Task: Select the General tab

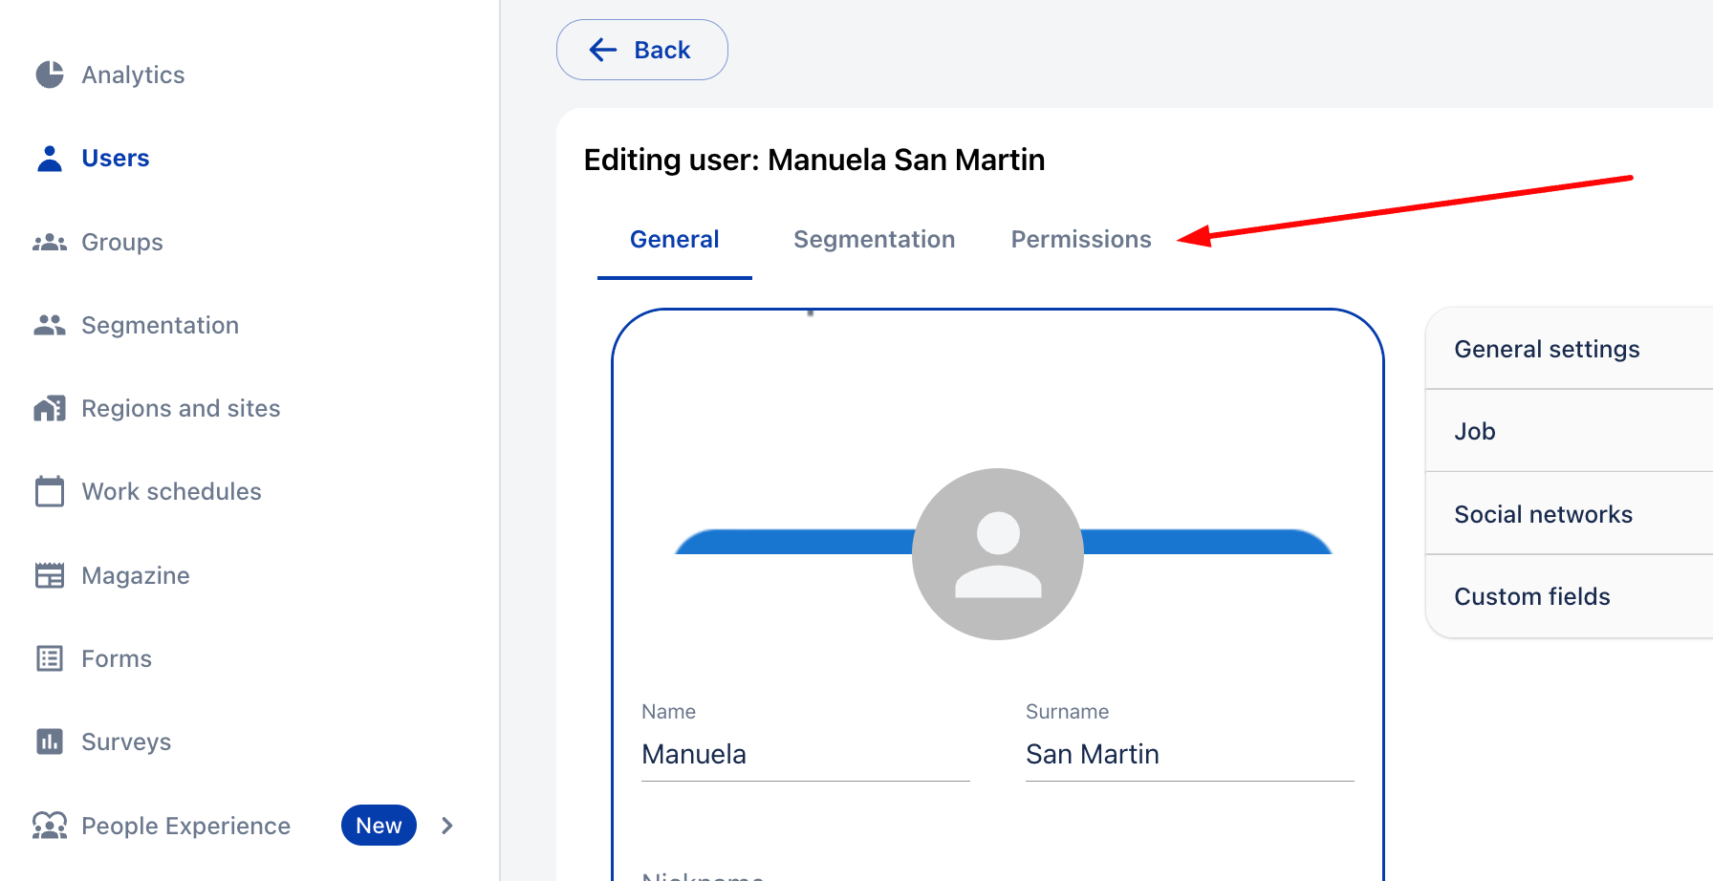Action: (674, 240)
